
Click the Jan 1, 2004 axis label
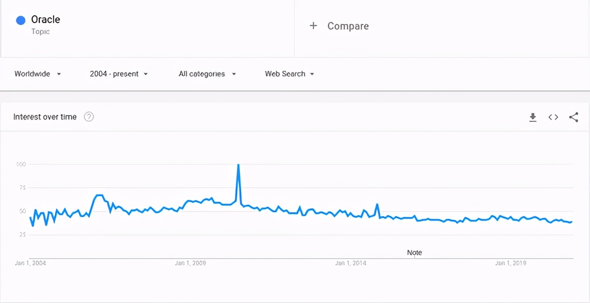coord(30,263)
